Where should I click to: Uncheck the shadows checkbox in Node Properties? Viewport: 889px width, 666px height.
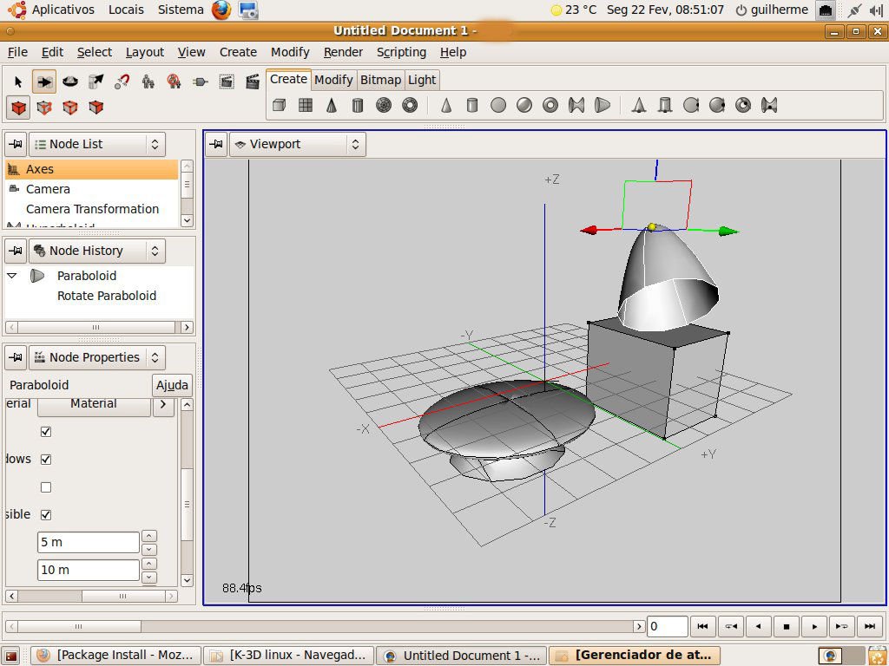46,459
